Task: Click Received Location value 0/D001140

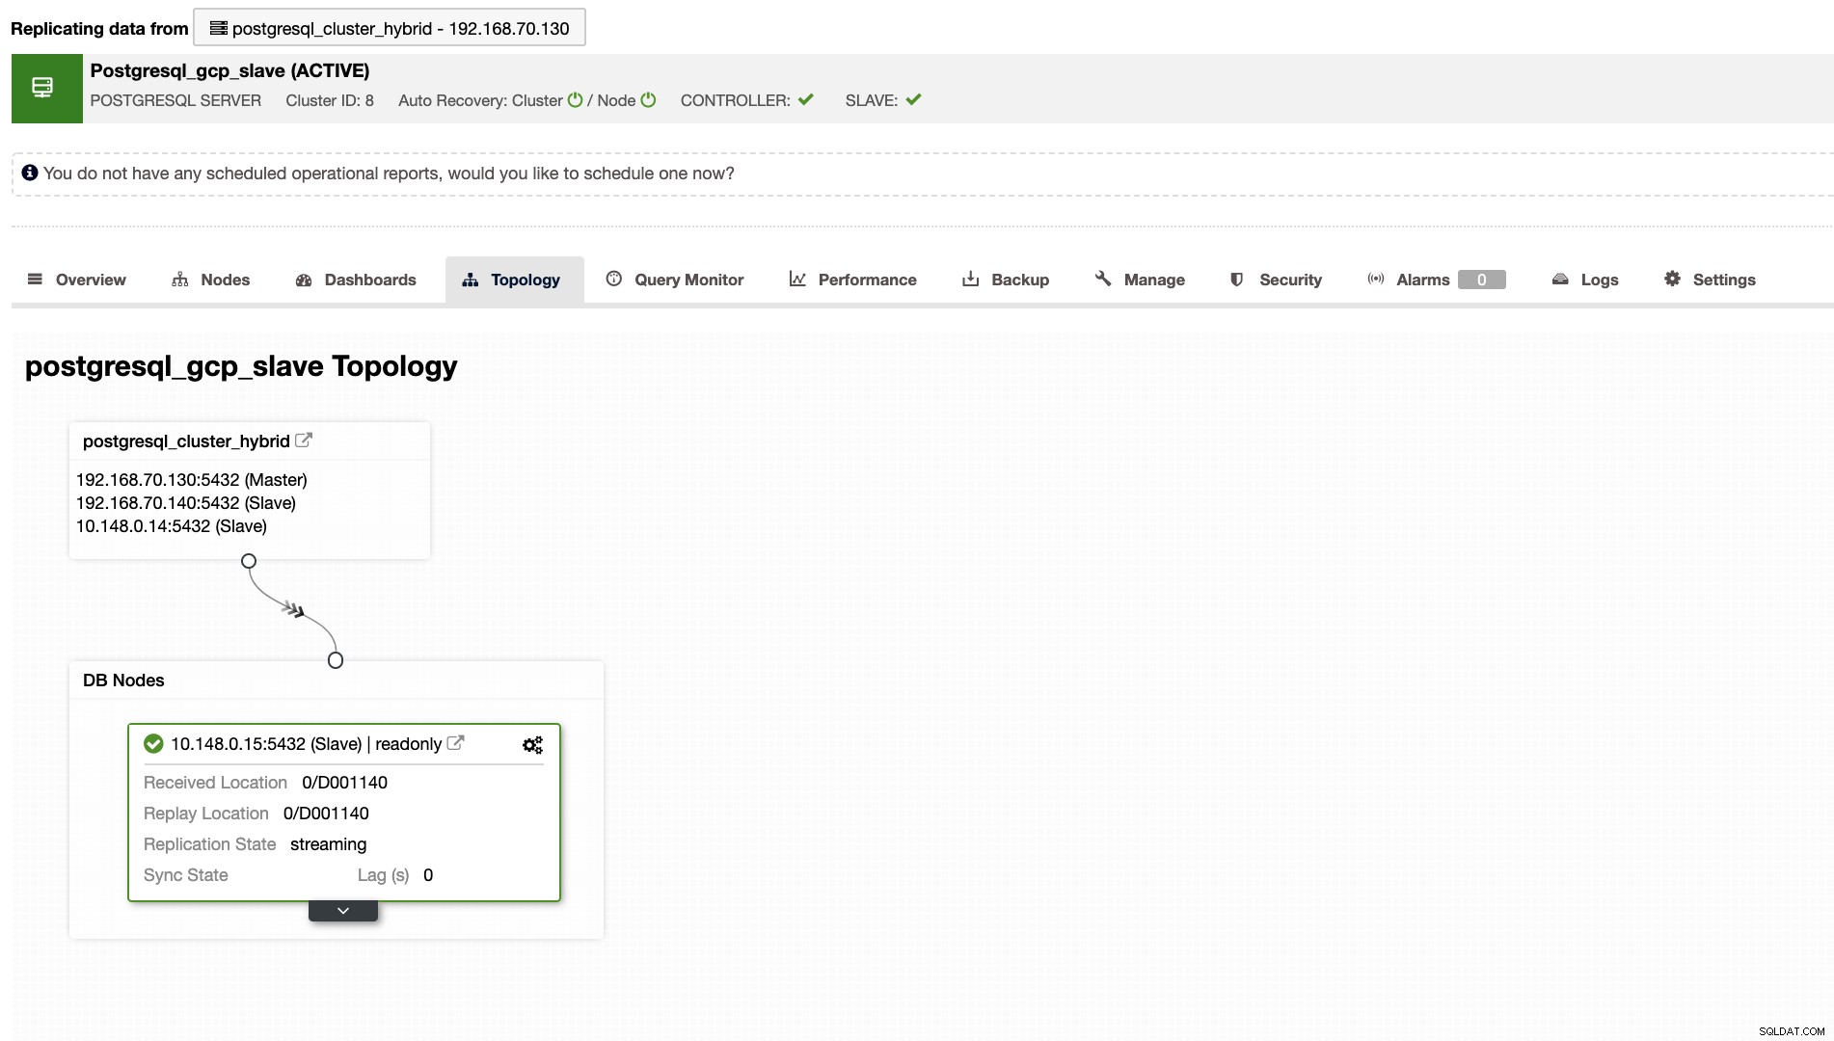Action: click(x=345, y=783)
